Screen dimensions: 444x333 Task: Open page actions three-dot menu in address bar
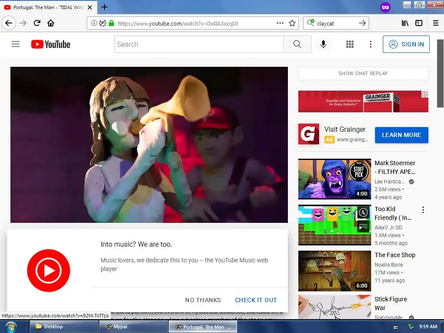280,23
